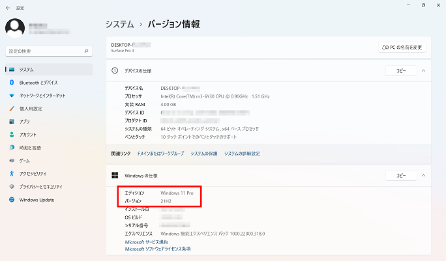
Task: Click the privacy shield icon
Action: (x=12, y=187)
